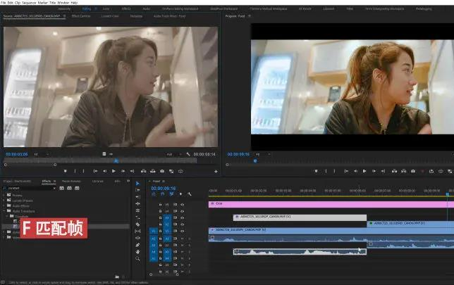Play the Program monitor sequence

364,171
